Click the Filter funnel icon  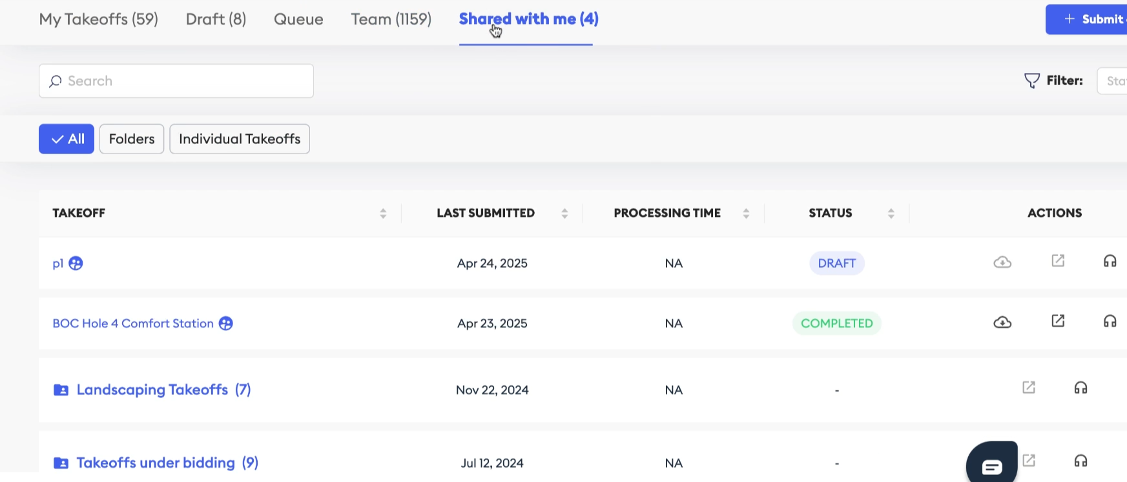[x=1031, y=81]
